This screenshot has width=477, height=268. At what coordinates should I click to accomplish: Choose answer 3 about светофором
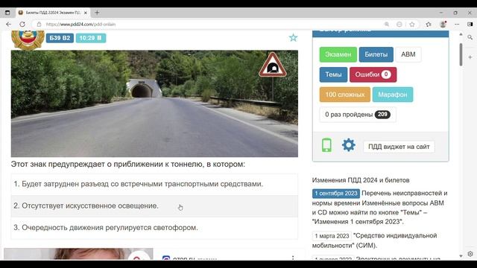pos(154,228)
